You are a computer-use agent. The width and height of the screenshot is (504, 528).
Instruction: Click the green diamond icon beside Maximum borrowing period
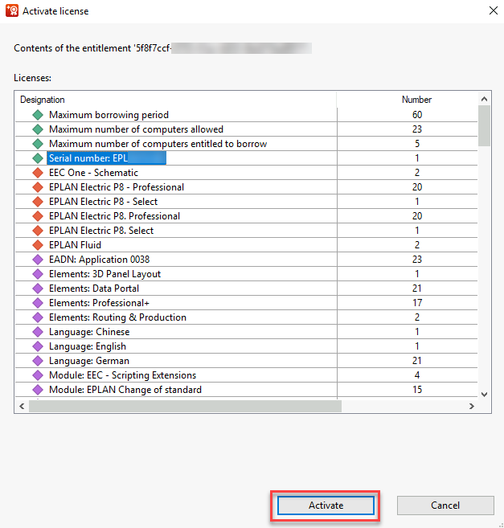coord(37,115)
